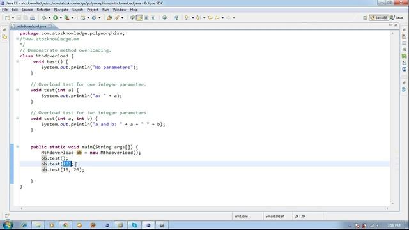Image resolution: width=409 pixels, height=230 pixels.
Task: Collapse the main method fold marker
Action: point(17,147)
